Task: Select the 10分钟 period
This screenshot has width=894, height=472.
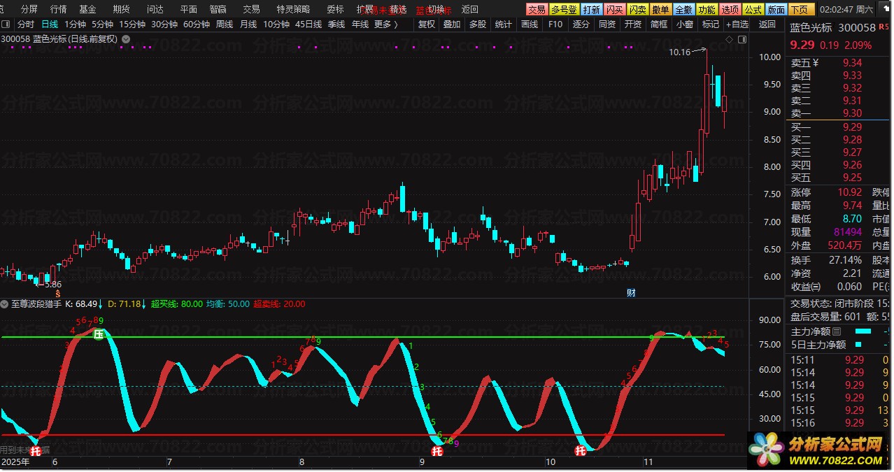Action: [276, 24]
